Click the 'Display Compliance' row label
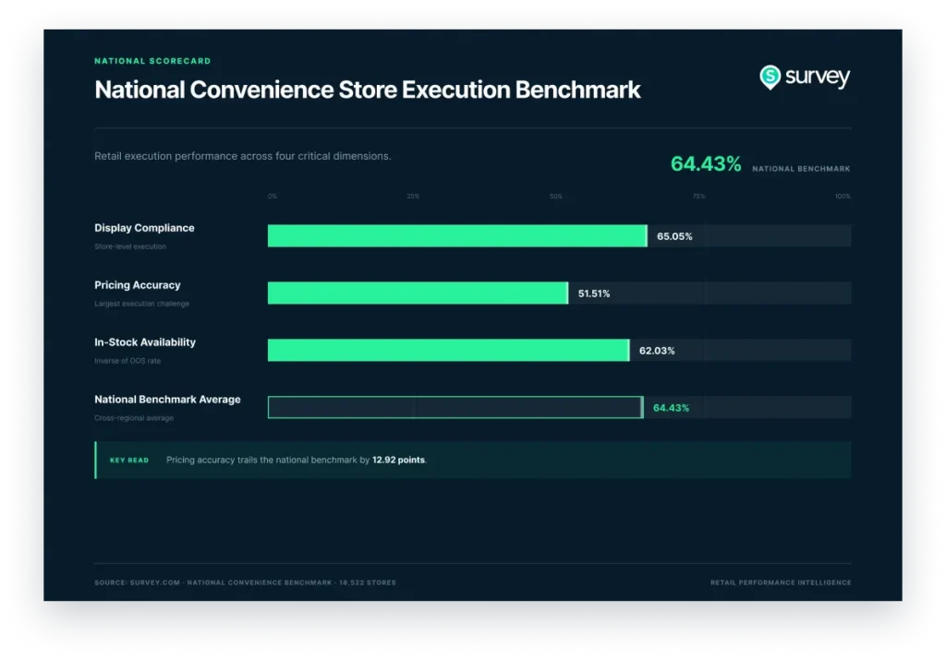The image size is (946, 659). click(x=144, y=228)
